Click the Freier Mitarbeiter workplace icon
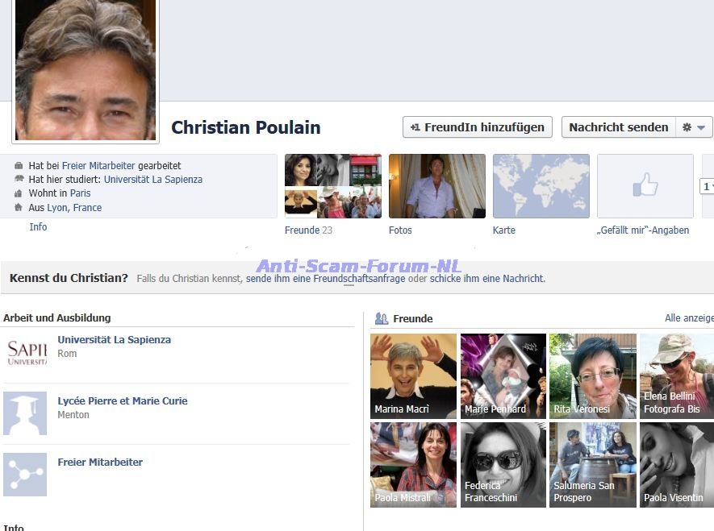 [25, 475]
